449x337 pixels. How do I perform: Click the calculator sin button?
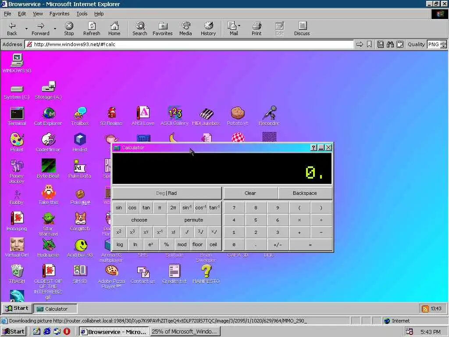pyautogui.click(x=119, y=208)
